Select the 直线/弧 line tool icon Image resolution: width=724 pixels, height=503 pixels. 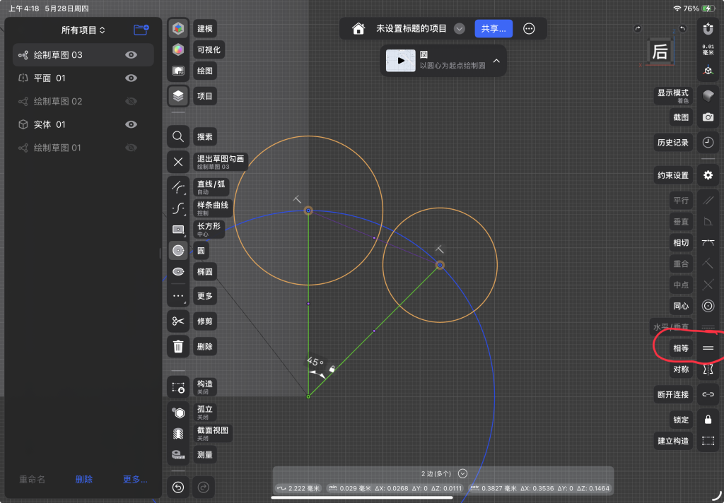178,187
